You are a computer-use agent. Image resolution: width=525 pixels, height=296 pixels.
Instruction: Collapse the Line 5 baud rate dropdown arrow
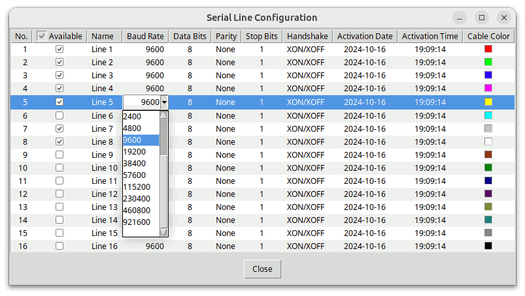[x=164, y=102]
